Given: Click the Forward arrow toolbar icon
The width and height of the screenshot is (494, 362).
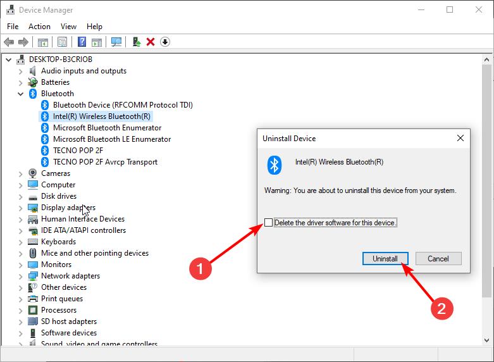Looking at the screenshot, I should 23,42.
